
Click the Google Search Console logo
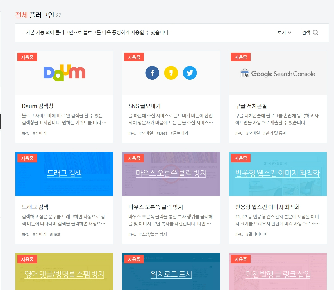pos(278,74)
